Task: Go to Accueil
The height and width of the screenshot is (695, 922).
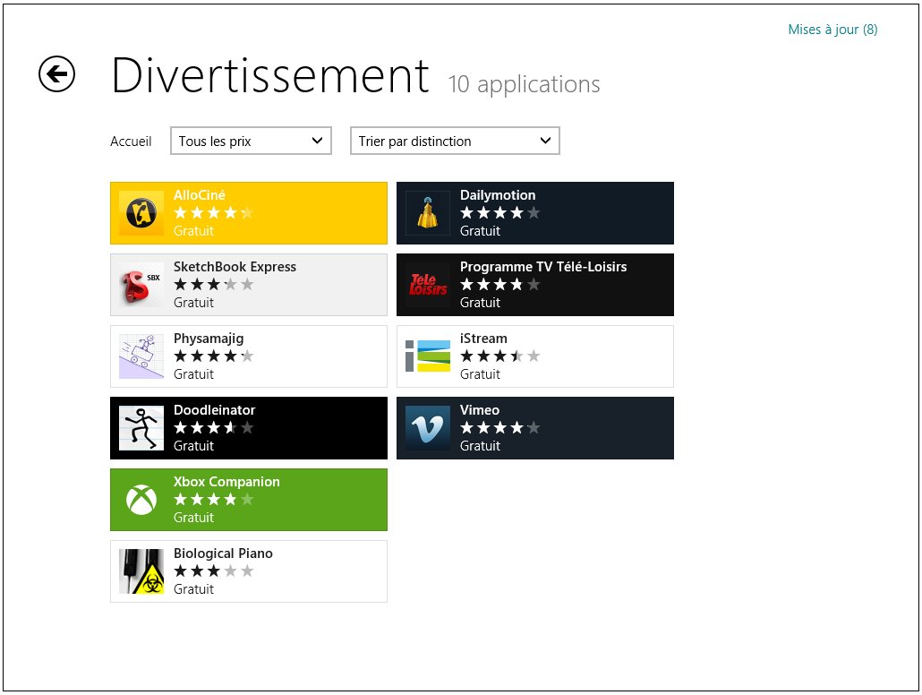Action: pos(131,142)
